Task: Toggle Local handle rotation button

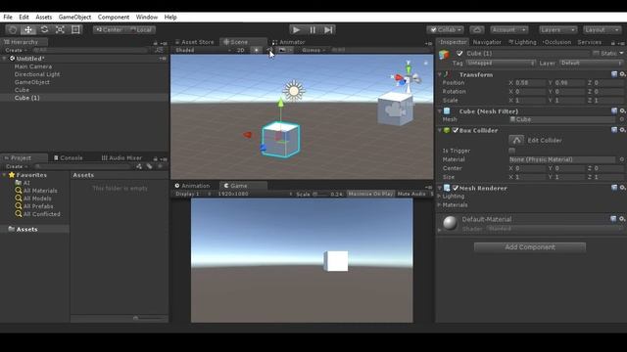Action: pyautogui.click(x=140, y=30)
